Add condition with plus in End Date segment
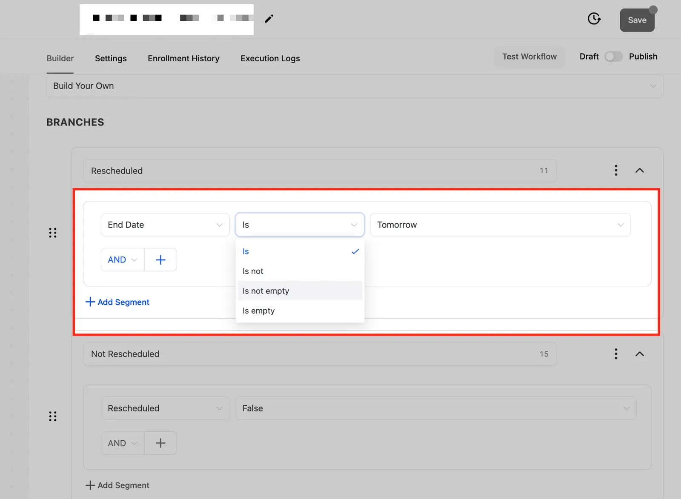 pyautogui.click(x=160, y=259)
